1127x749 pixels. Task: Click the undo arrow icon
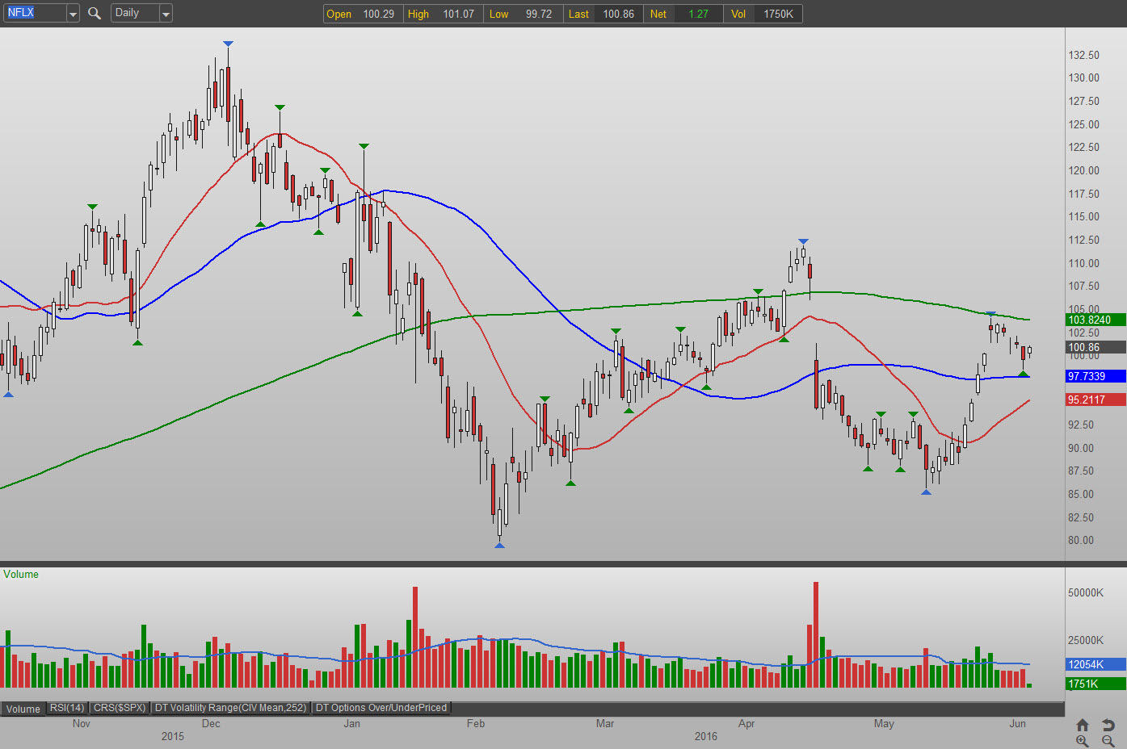(1108, 725)
